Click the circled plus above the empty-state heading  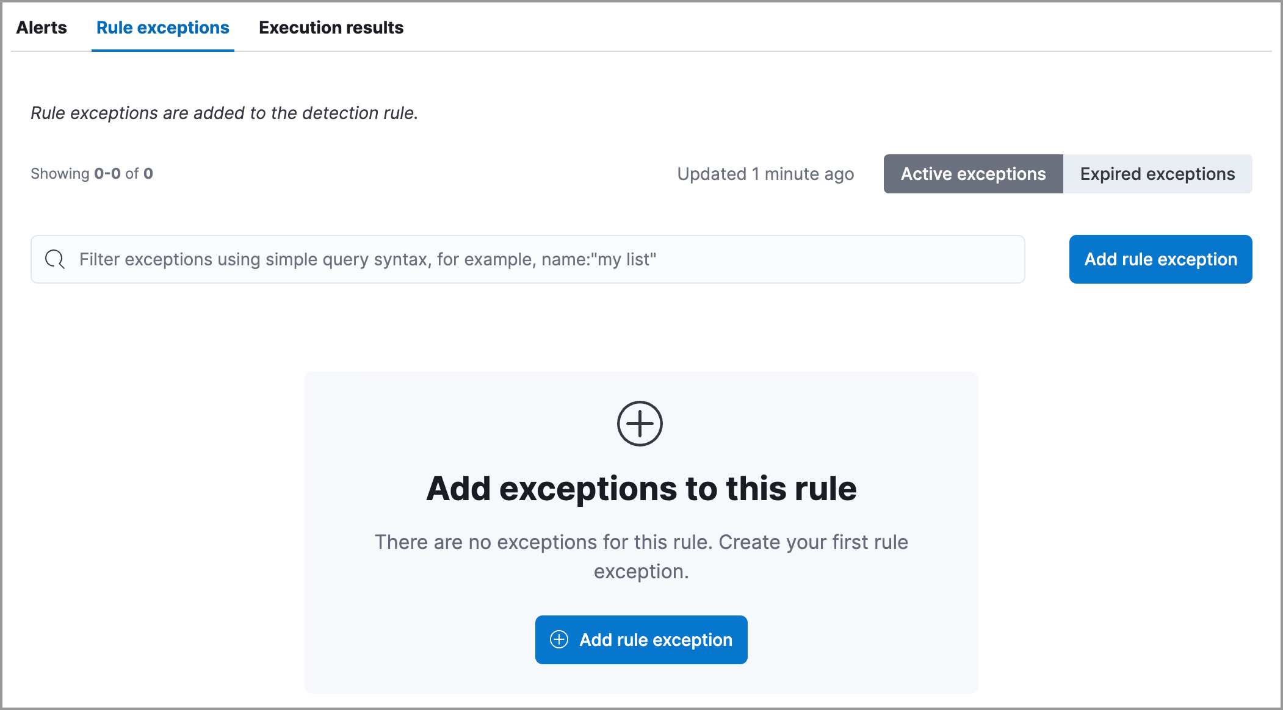(x=640, y=423)
